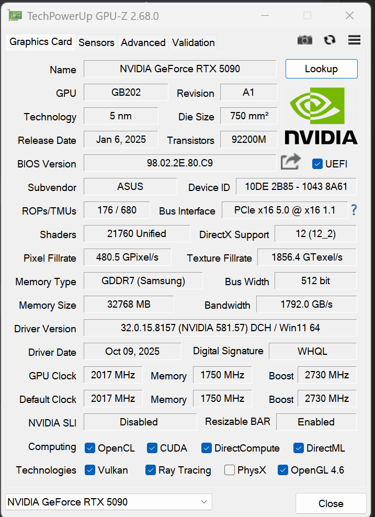The width and height of the screenshot is (375, 517).
Task: Click the NVIDIA logo image
Action: tap(321, 116)
